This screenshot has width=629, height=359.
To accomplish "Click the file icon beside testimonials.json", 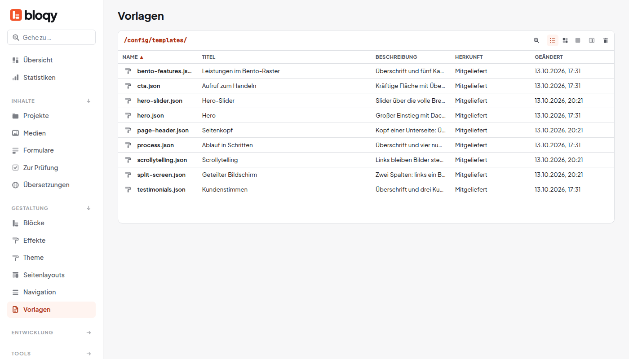I will (x=128, y=189).
